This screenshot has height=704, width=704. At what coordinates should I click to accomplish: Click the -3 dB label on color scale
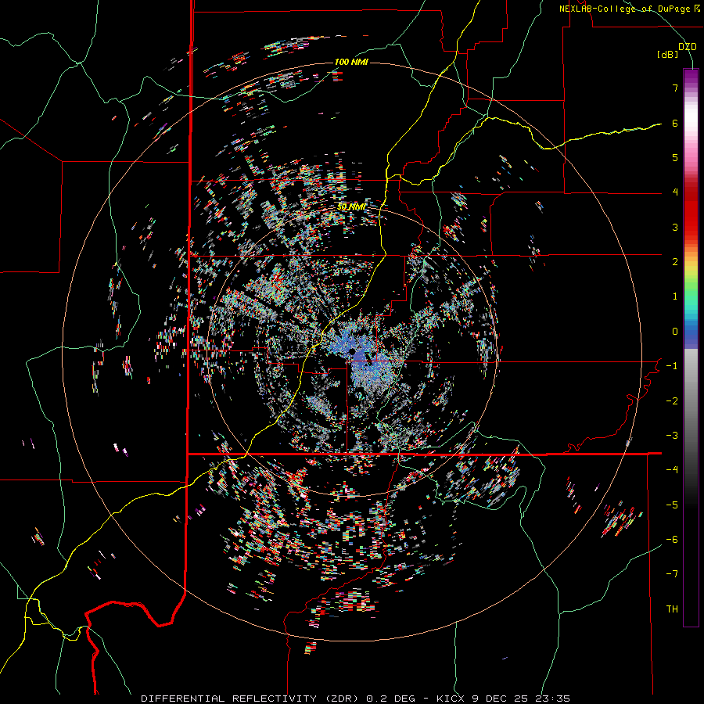[672, 436]
